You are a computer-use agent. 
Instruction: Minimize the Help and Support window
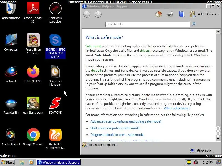(208, 6)
